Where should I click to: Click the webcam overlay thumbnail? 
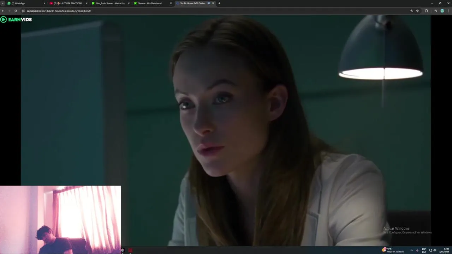[60, 219]
